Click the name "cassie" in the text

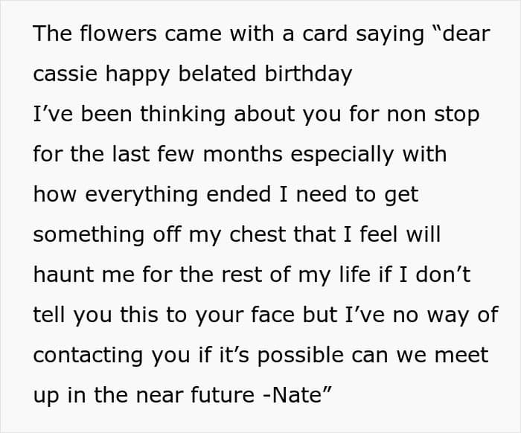(65, 74)
